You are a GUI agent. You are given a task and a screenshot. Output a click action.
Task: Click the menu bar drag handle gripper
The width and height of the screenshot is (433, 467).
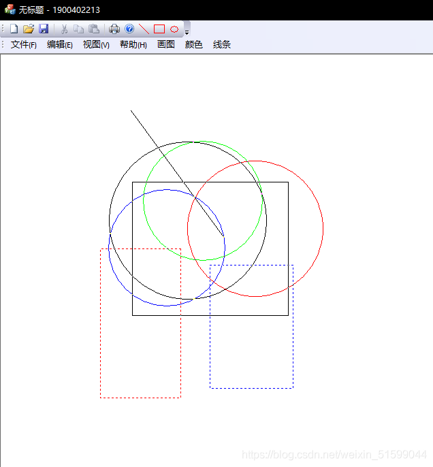[3, 45]
